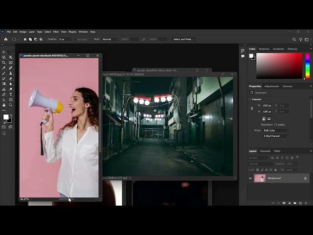Select the Zoom magnifier tool
Viewport: 313px width, 235px height.
click(11, 105)
